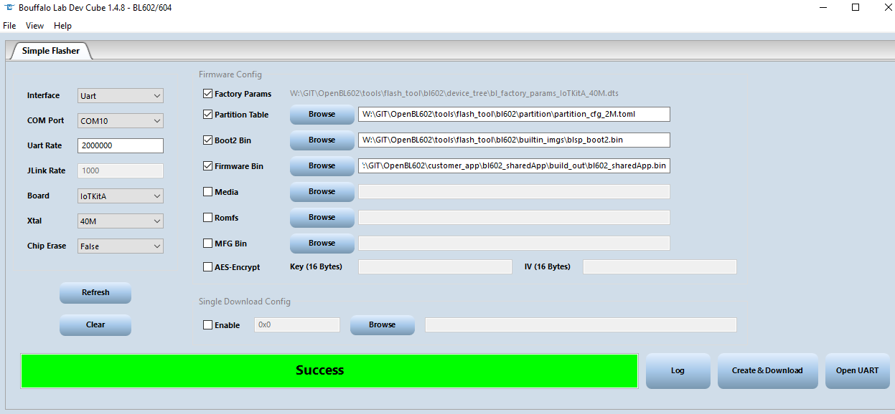Open the Help menu
Screen dimensions: 895x414
click(63, 26)
